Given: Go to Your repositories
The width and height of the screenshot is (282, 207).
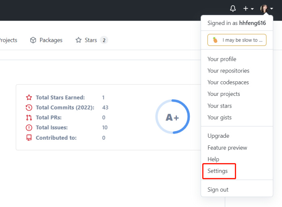Looking at the screenshot, I should coord(228,71).
